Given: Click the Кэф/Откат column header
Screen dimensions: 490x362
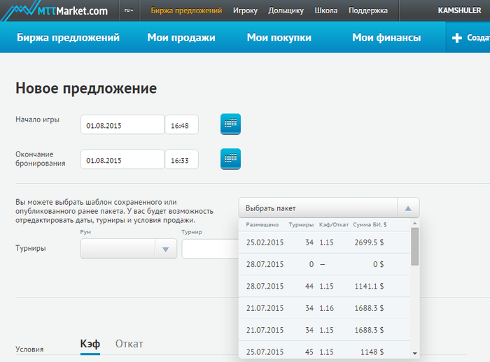Looking at the screenshot, I should coord(334,225).
